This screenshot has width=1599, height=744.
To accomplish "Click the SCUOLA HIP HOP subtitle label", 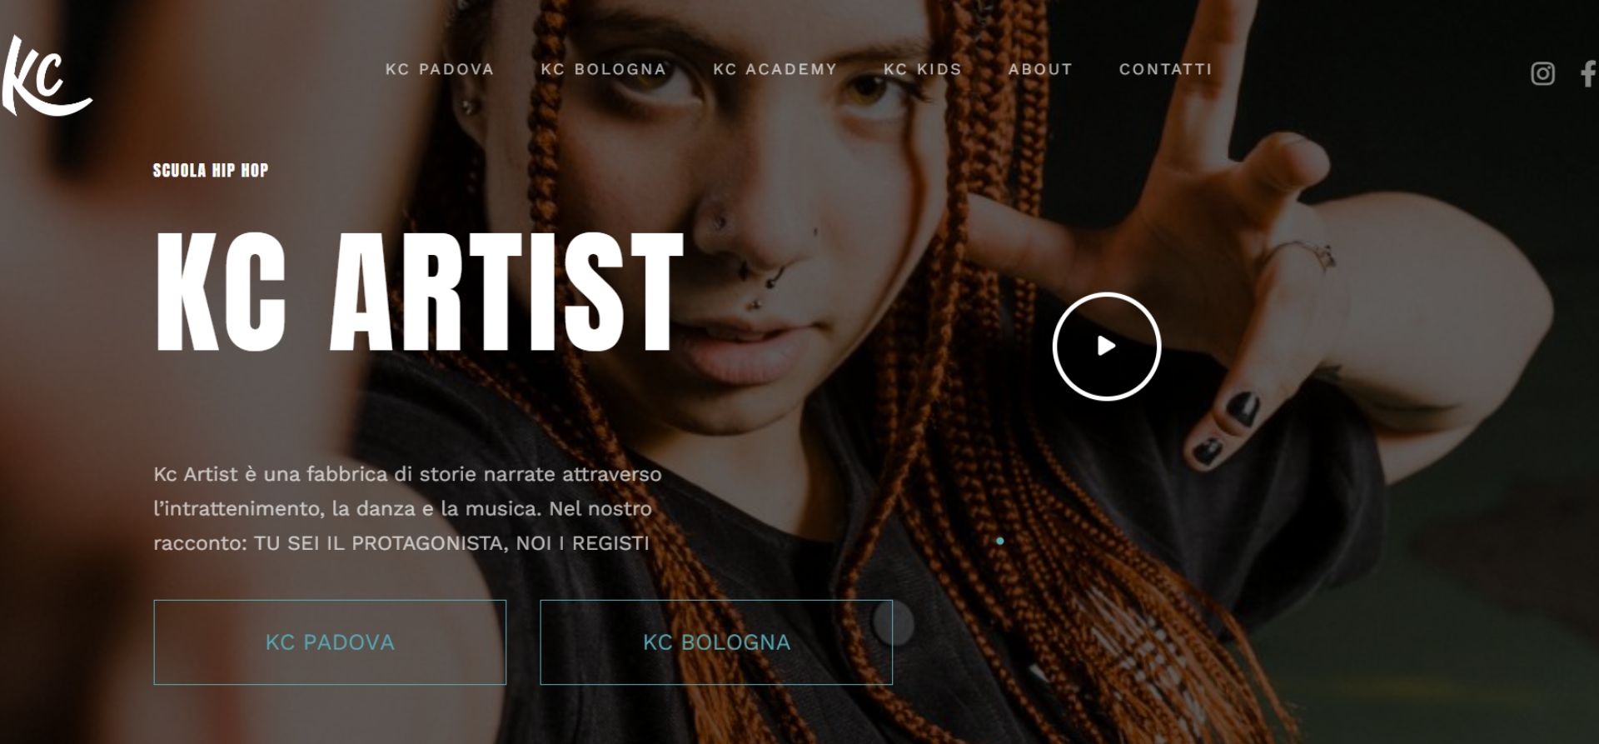I will pyautogui.click(x=211, y=170).
